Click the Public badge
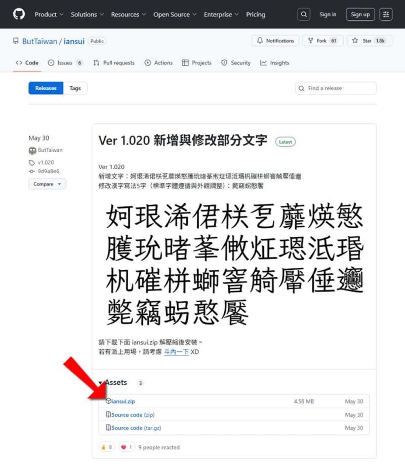Screen dimensions: 405x467 click(97, 41)
